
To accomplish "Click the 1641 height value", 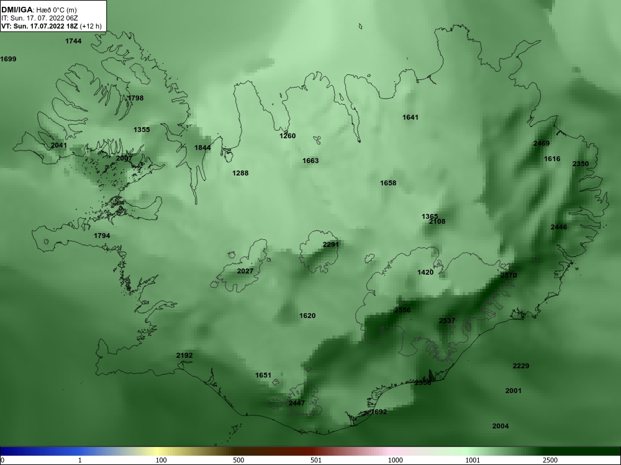I will [410, 117].
